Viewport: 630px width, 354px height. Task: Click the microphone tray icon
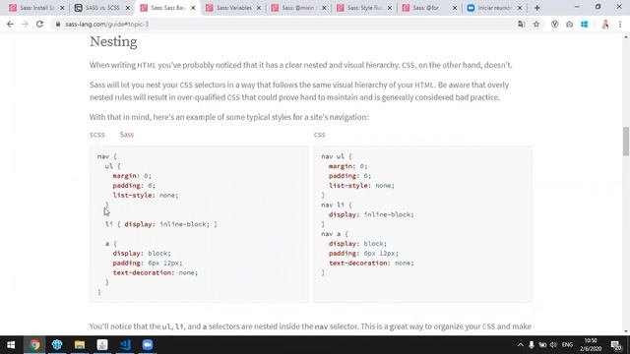[532, 345]
